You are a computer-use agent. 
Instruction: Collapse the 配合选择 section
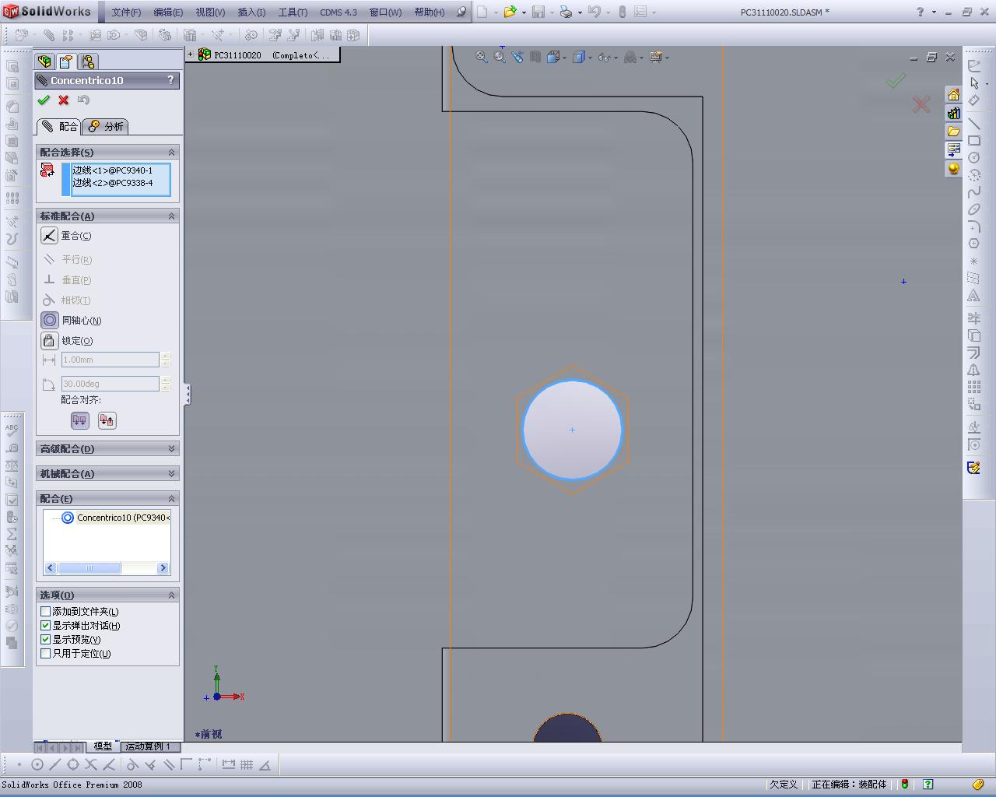172,152
